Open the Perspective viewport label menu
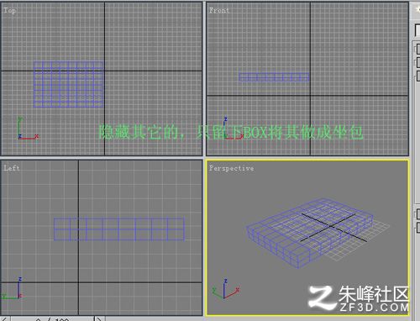This screenshot has height=321, width=420. (x=232, y=168)
